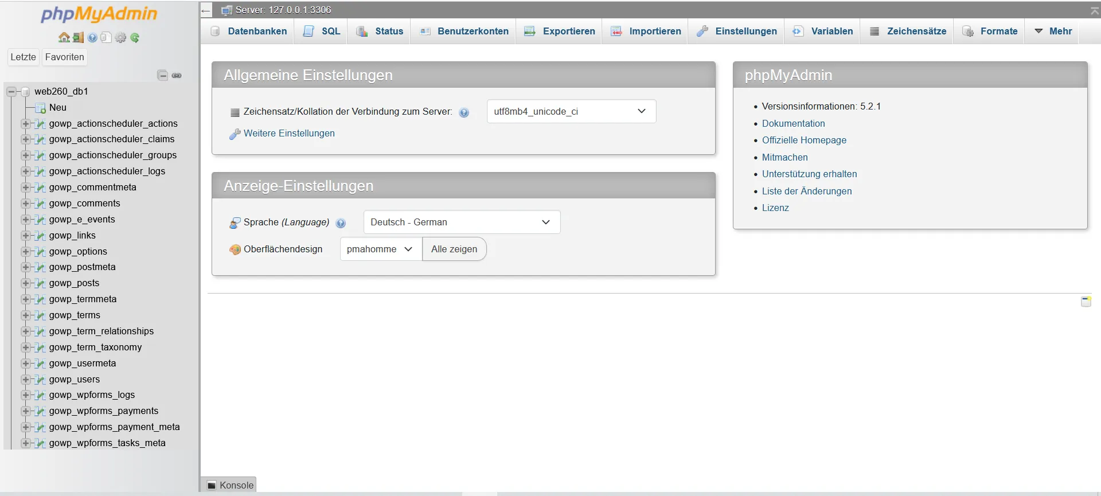Go to the Home icon in navigation panel

pyautogui.click(x=64, y=38)
